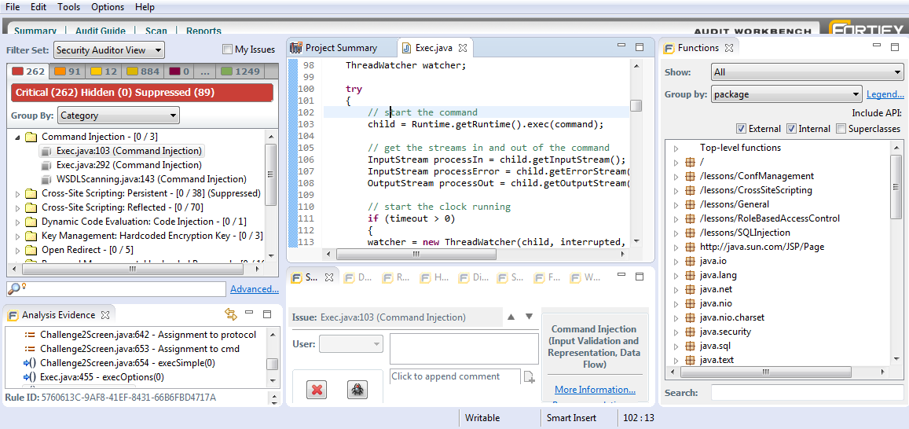Maximize the code editor panel
909x429 pixels.
640,47
